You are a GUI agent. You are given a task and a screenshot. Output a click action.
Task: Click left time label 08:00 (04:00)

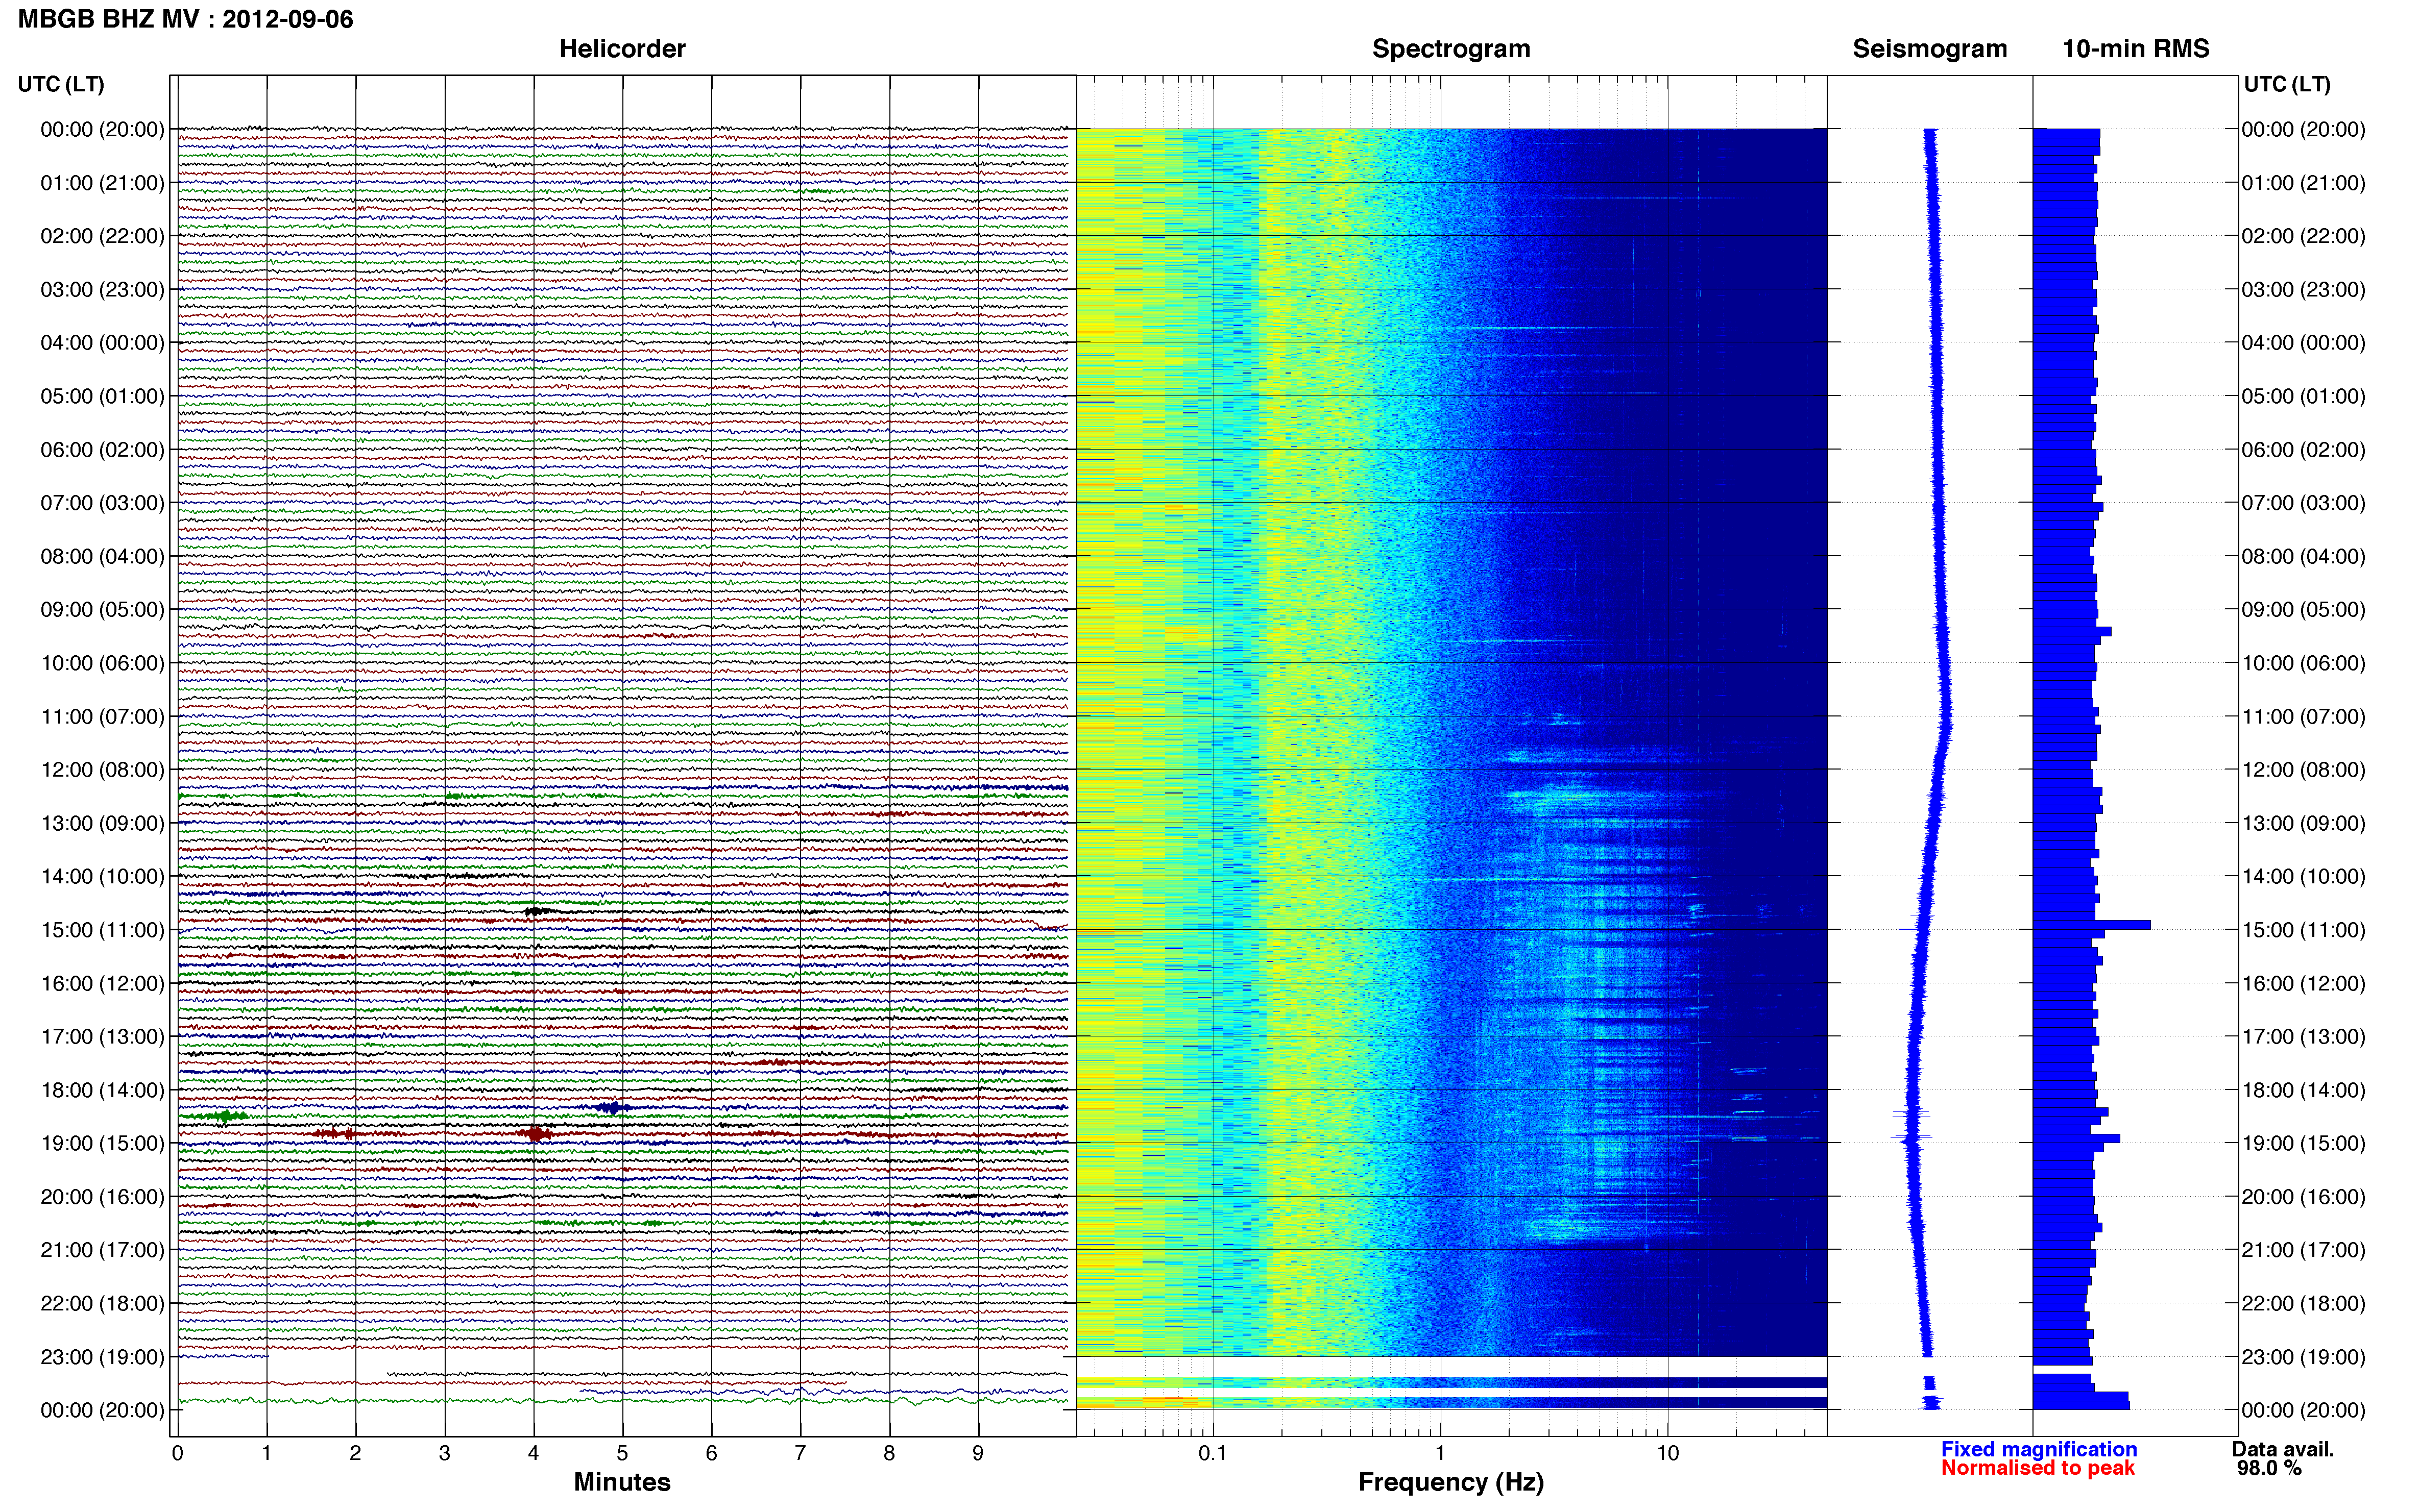click(x=102, y=556)
